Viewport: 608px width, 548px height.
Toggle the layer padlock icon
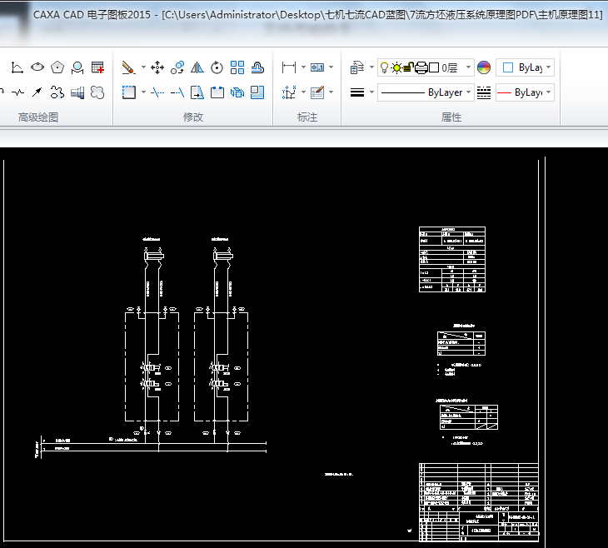(409, 67)
